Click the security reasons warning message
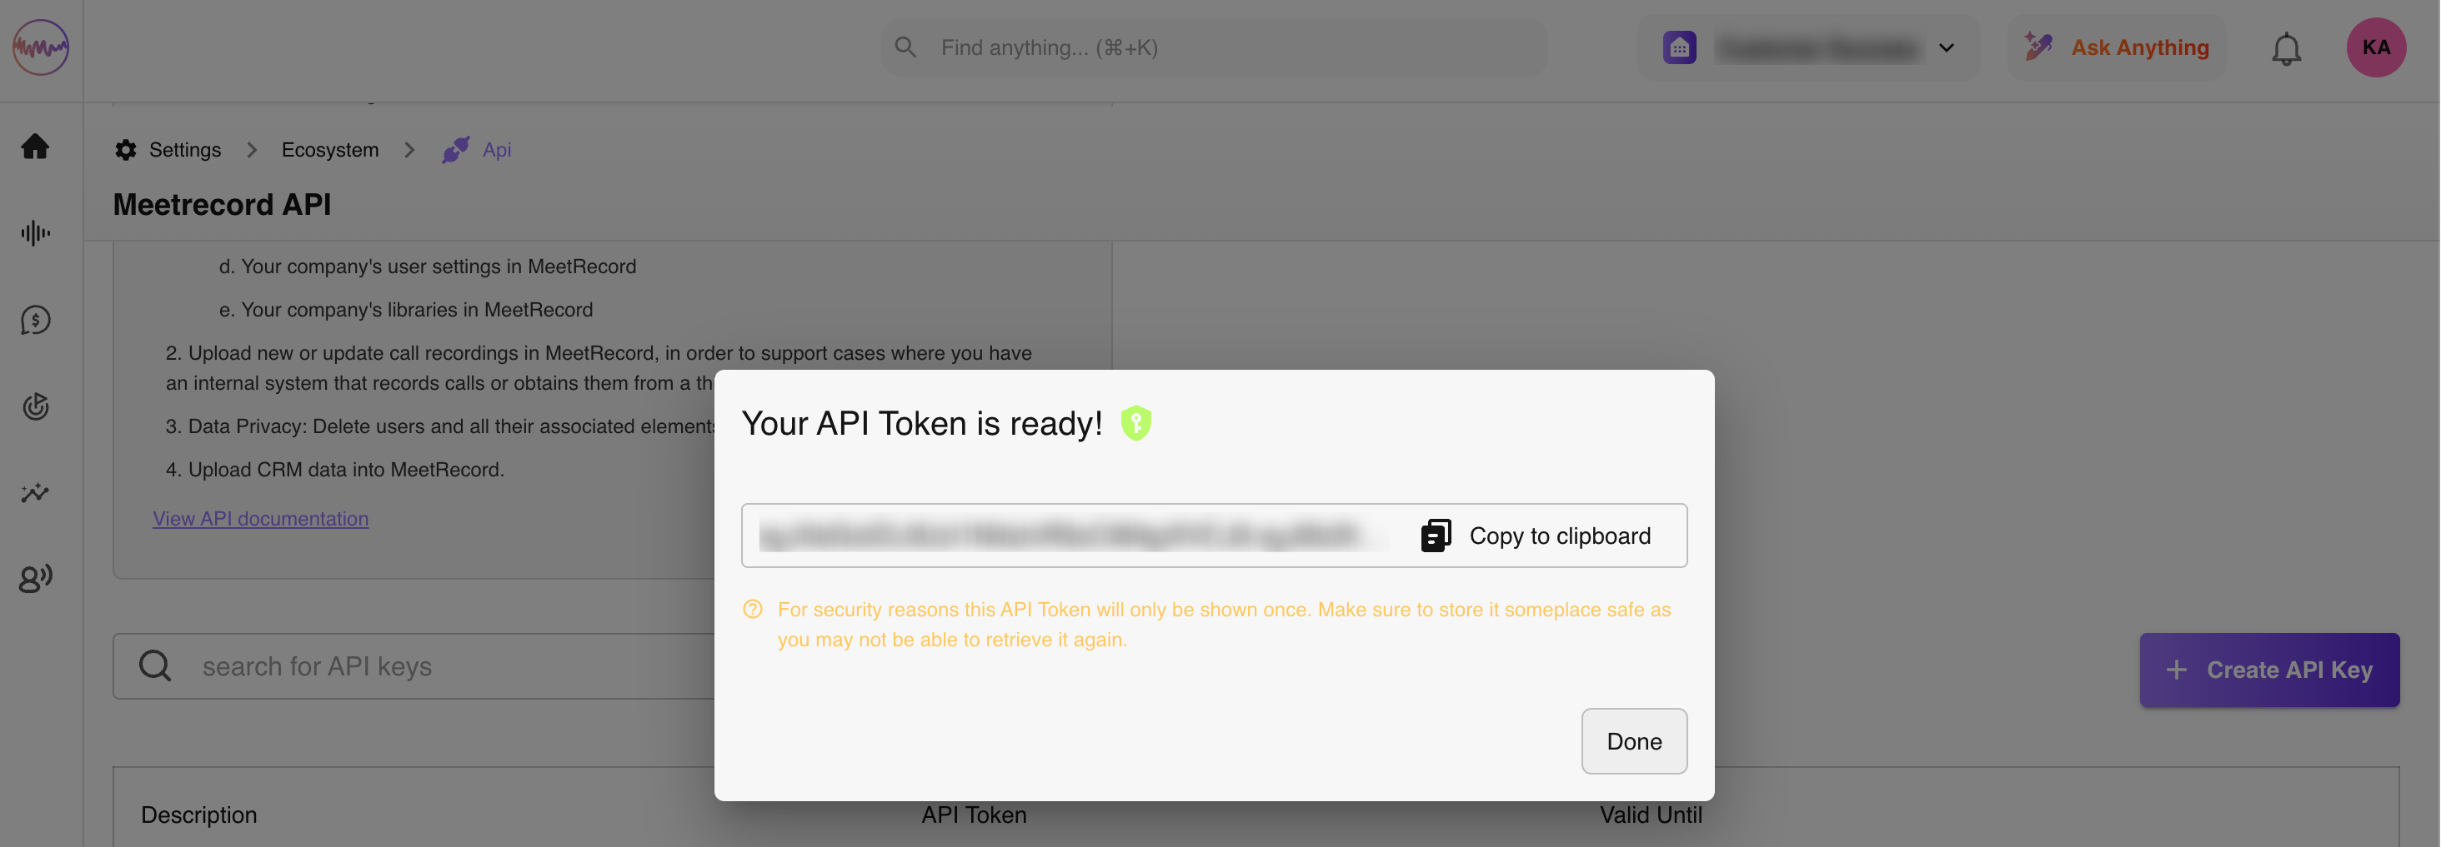Screen dimensions: 2441x847 (1223, 625)
